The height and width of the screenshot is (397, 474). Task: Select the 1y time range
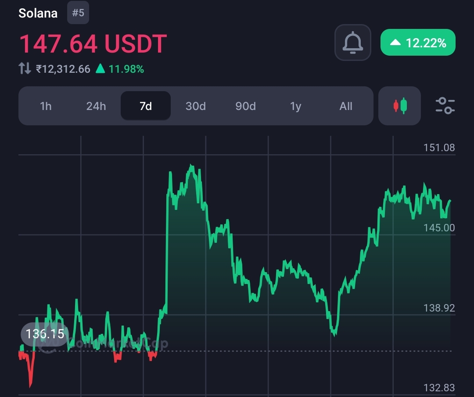295,106
